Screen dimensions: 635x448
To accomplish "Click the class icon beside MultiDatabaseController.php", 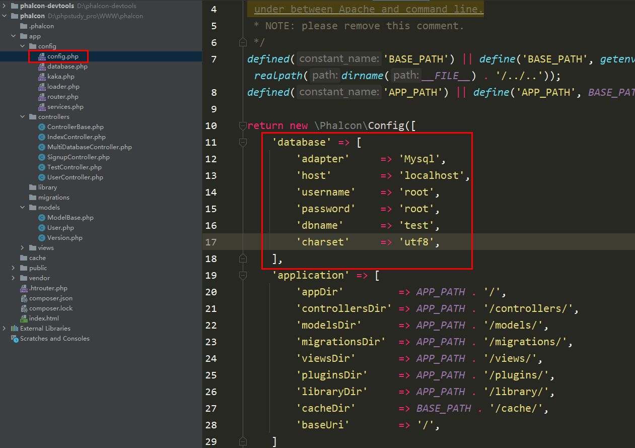I will pyautogui.click(x=42, y=147).
